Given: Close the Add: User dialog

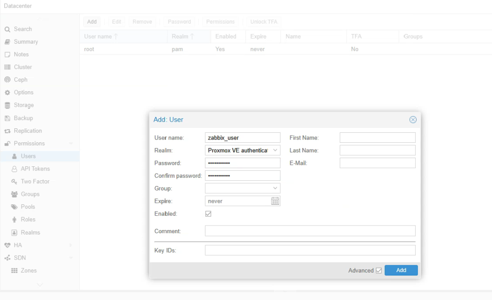Looking at the screenshot, I should (x=413, y=120).
